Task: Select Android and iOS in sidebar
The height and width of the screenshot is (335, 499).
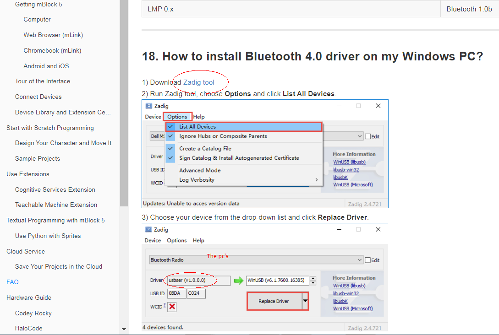Action: pyautogui.click(x=46, y=66)
